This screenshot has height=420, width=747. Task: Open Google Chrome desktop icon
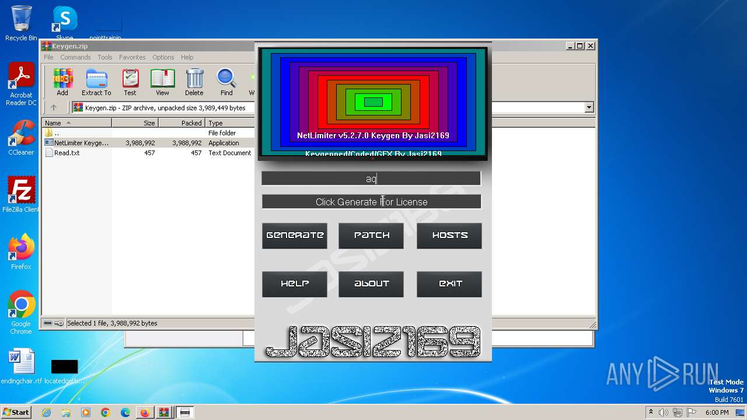21,313
